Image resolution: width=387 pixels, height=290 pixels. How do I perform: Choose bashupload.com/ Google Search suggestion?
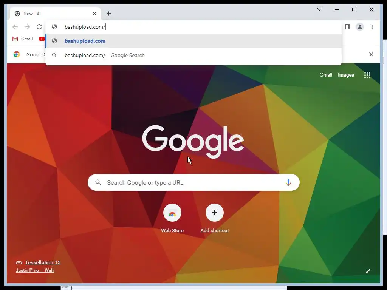(x=194, y=55)
